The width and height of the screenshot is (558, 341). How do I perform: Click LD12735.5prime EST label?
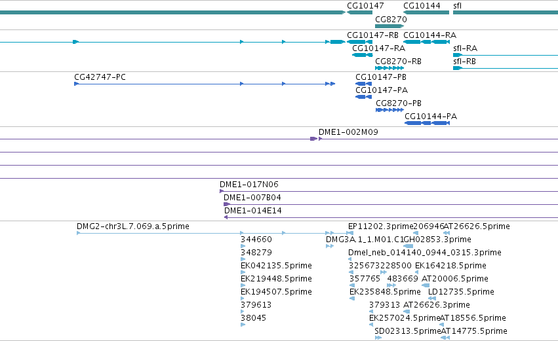click(x=461, y=292)
